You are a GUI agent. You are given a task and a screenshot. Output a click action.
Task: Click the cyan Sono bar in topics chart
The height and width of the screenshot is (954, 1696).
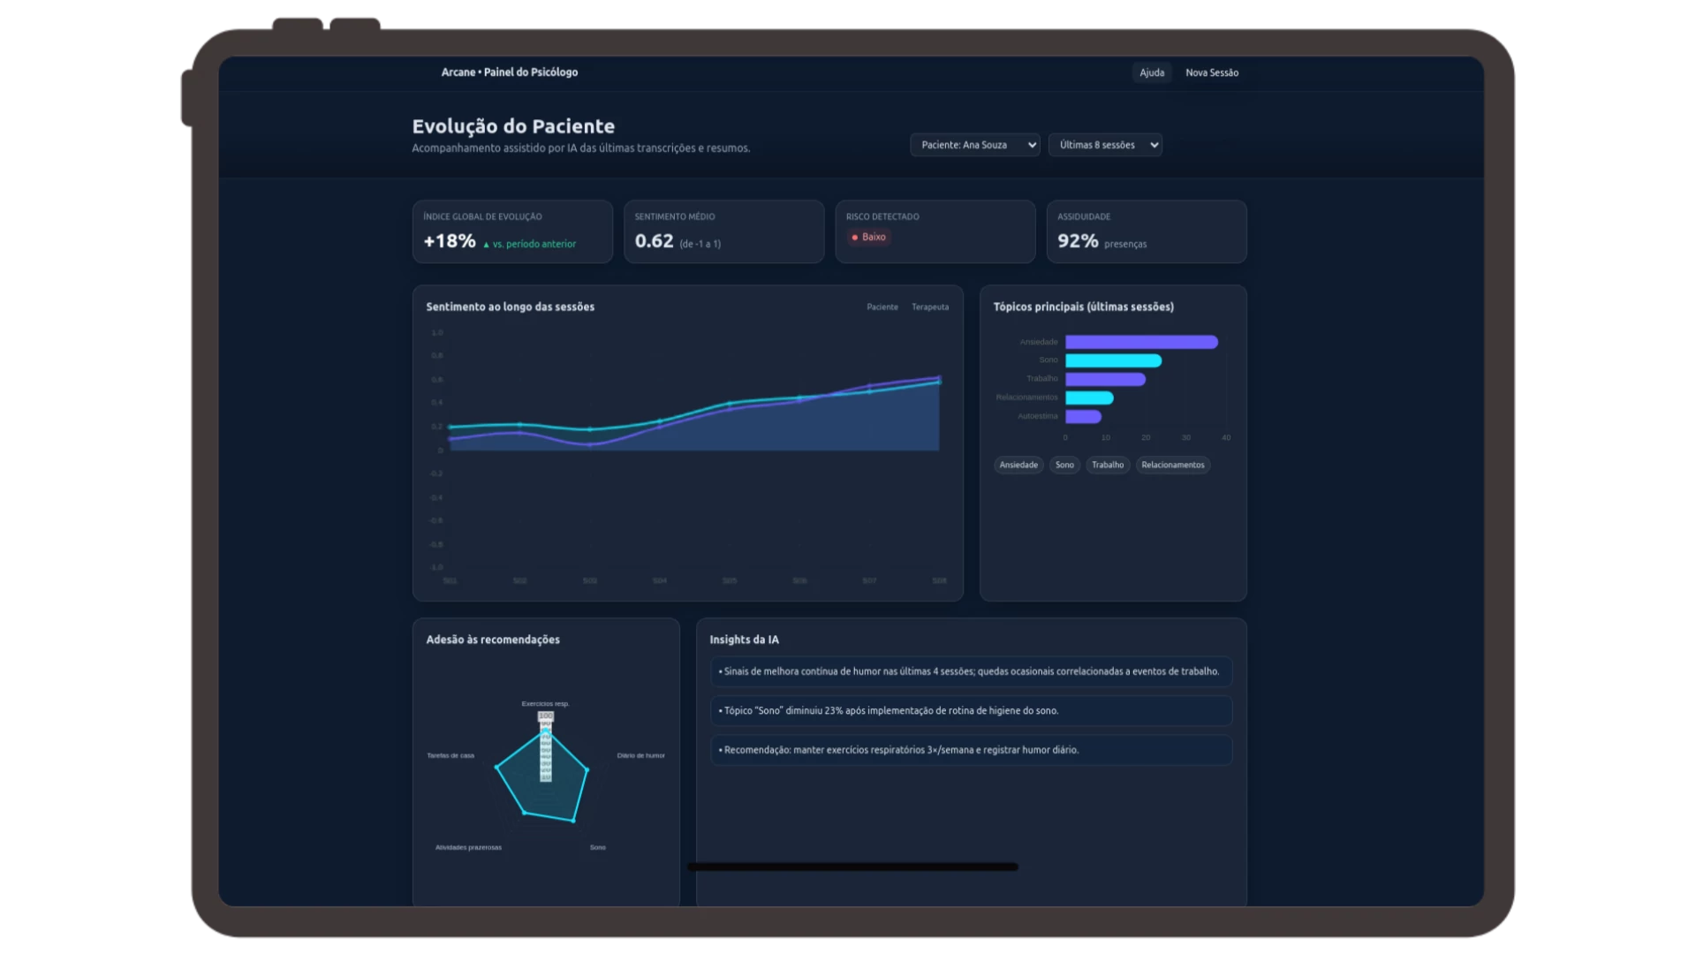[x=1112, y=360]
